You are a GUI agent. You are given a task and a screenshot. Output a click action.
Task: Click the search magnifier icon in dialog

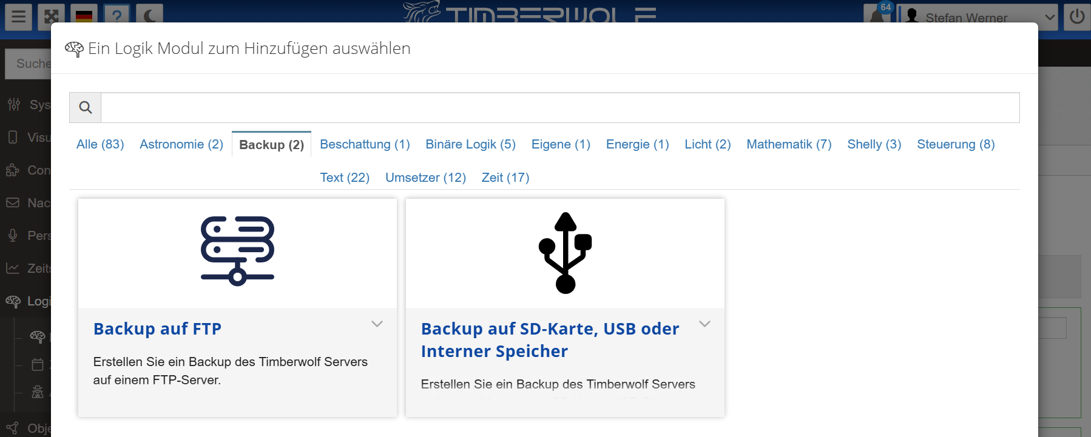(86, 107)
